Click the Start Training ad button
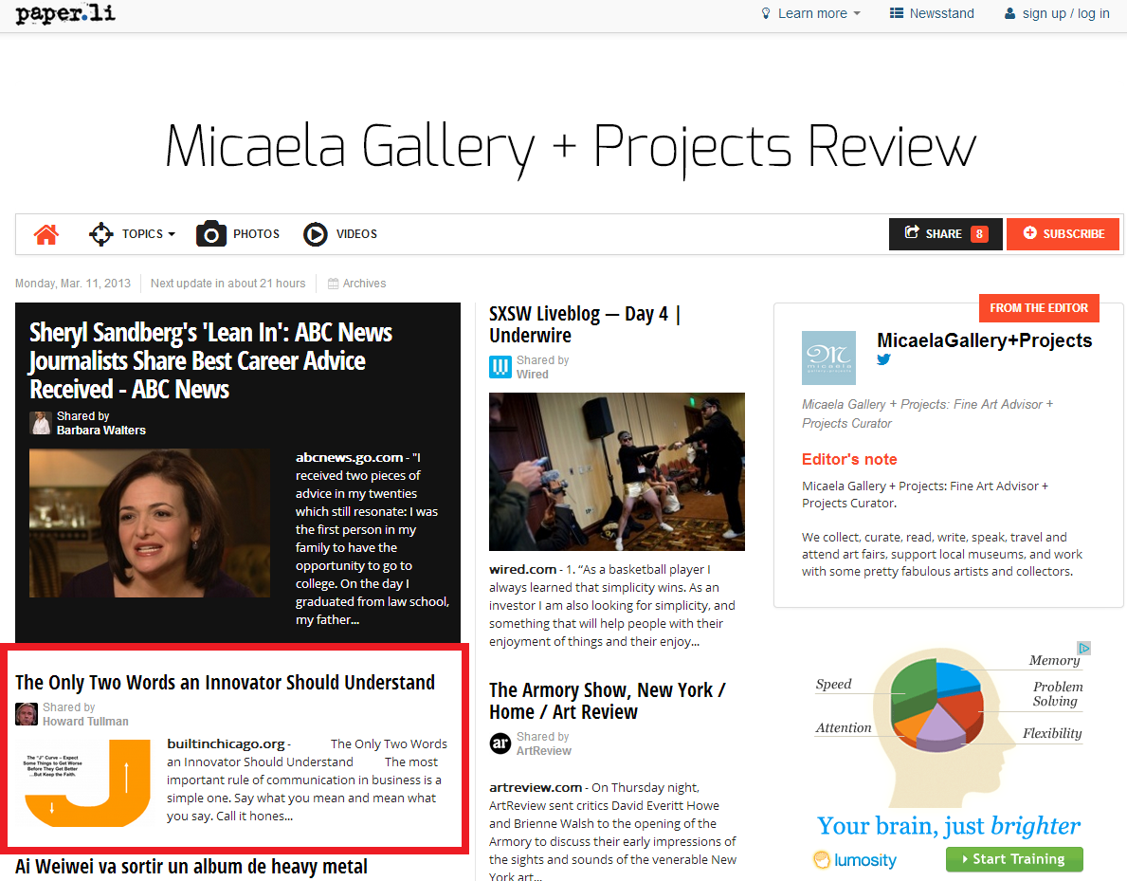 pos(1014,859)
